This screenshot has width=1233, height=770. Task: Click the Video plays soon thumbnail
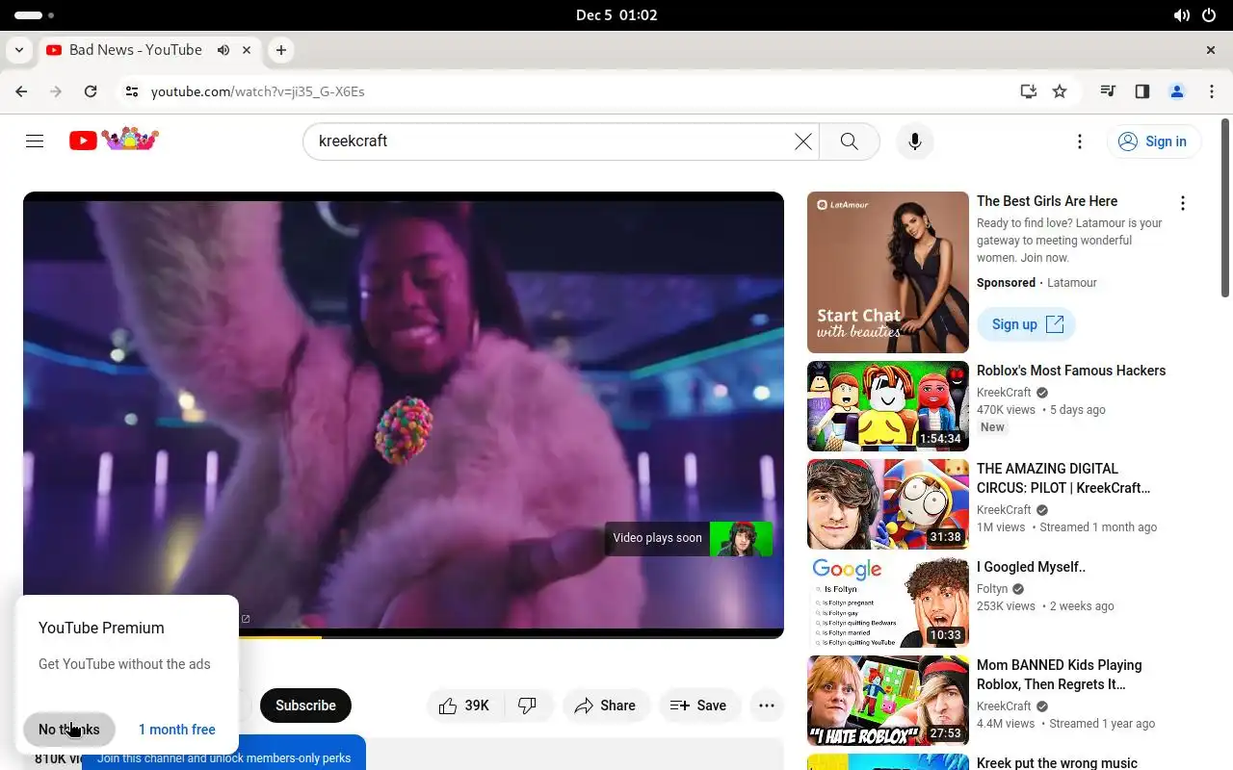741,539
